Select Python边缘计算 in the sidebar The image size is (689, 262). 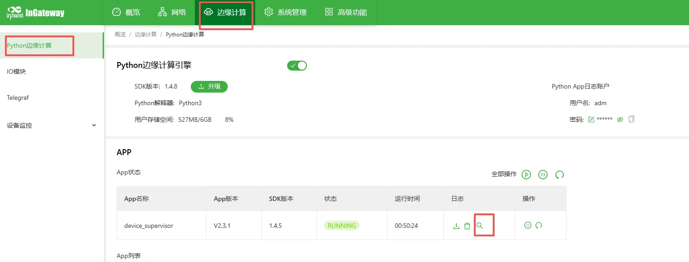[52, 45]
